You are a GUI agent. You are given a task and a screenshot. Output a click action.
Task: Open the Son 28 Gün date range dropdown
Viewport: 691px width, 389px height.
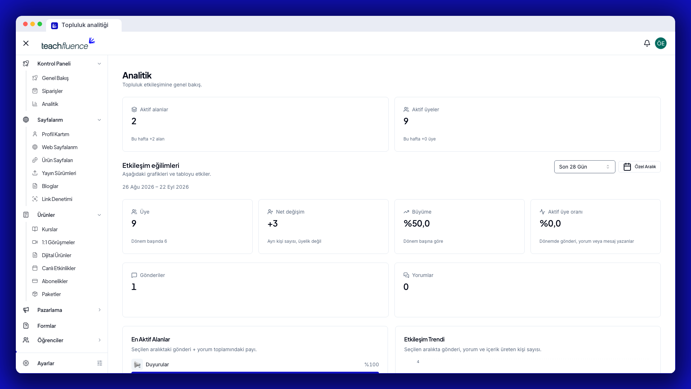pos(584,167)
